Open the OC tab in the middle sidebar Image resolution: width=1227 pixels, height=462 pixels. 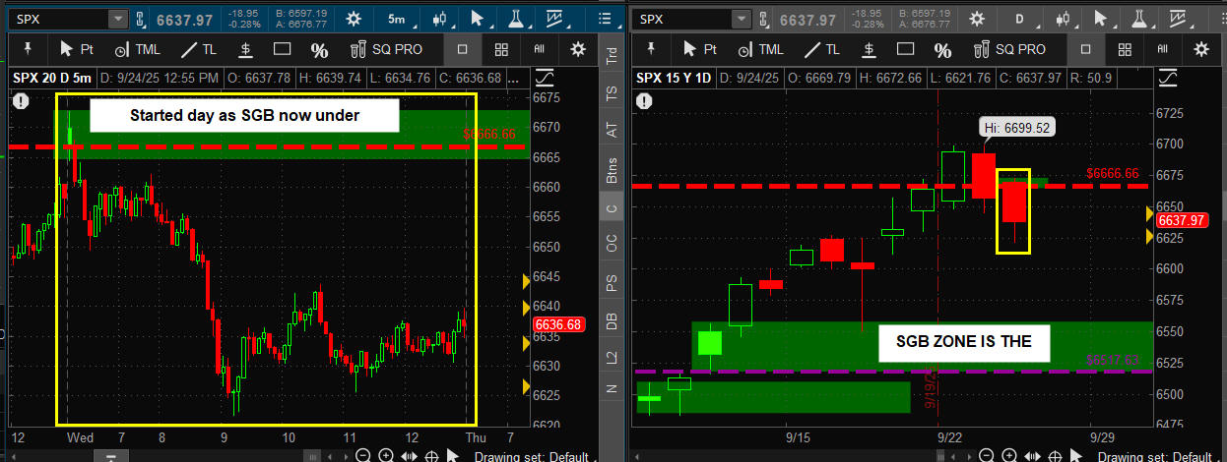612,244
